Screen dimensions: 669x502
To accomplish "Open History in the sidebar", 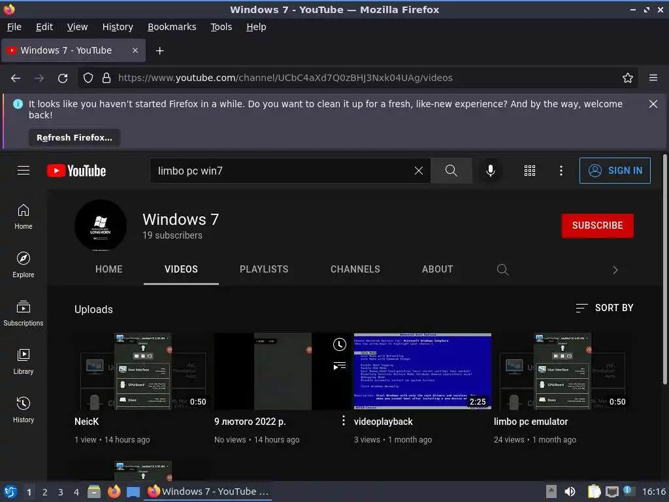I will click(x=24, y=410).
